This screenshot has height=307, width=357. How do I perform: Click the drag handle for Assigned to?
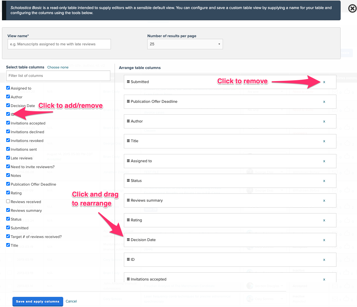(x=128, y=161)
